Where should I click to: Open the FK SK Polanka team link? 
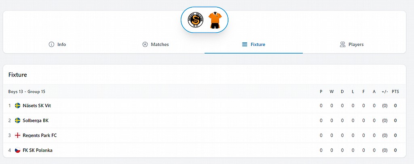pos(38,150)
